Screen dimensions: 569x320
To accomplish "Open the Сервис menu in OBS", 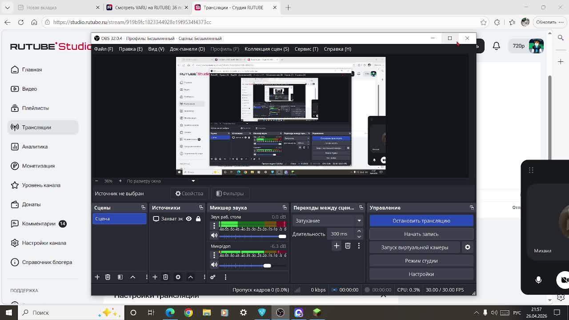I will tap(306, 49).
